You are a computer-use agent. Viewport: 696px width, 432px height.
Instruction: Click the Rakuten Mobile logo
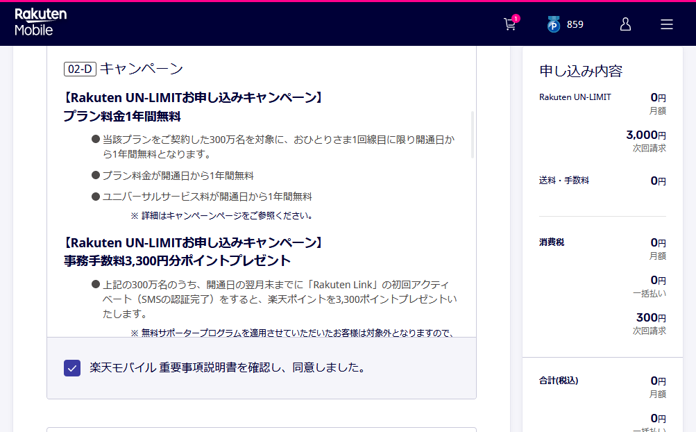tap(40, 22)
